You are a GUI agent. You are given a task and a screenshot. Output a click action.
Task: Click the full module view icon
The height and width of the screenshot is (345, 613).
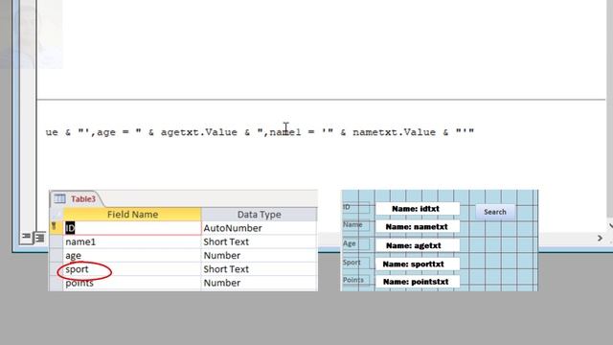click(x=39, y=237)
